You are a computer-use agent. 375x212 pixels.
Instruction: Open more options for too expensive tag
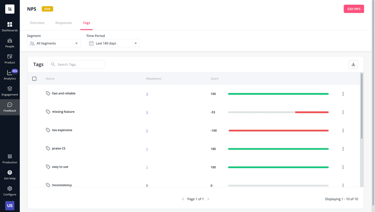tap(343, 131)
